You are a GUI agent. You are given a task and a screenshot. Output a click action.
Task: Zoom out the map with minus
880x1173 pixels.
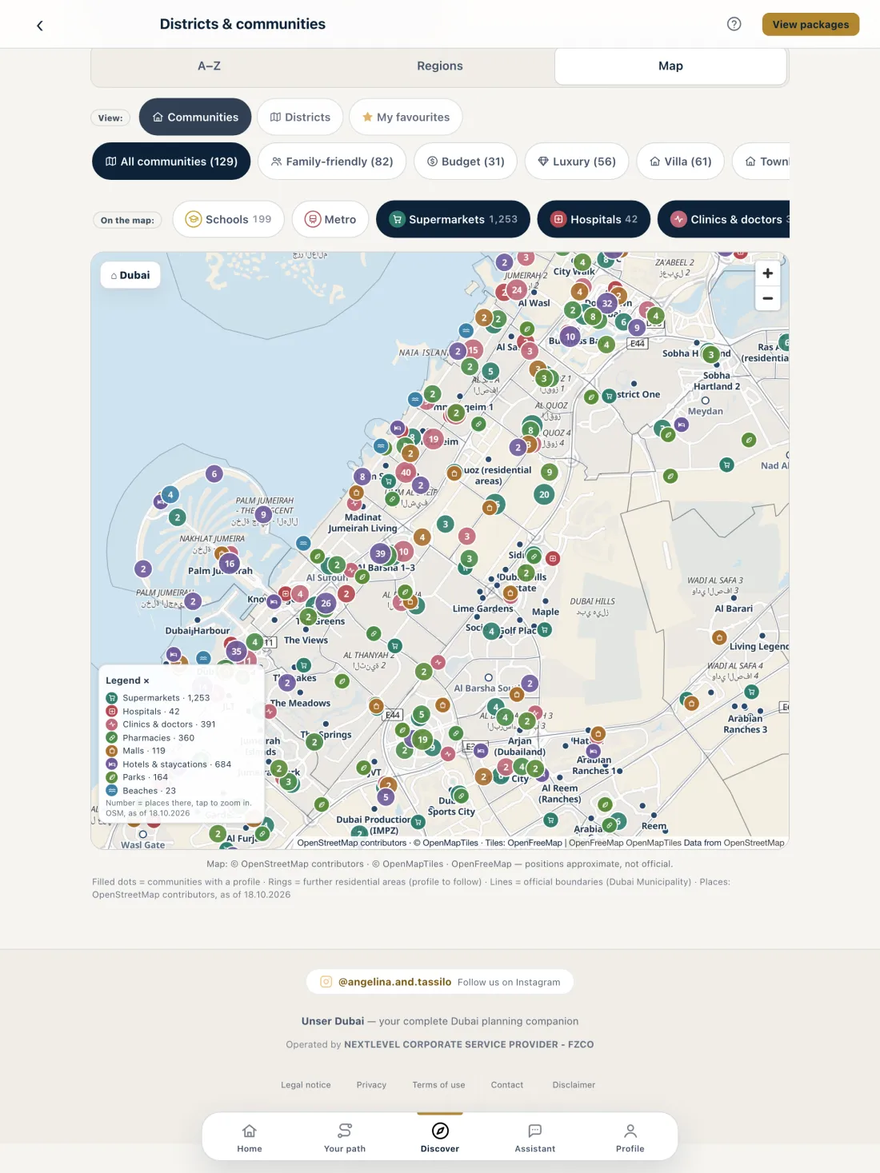tap(767, 298)
